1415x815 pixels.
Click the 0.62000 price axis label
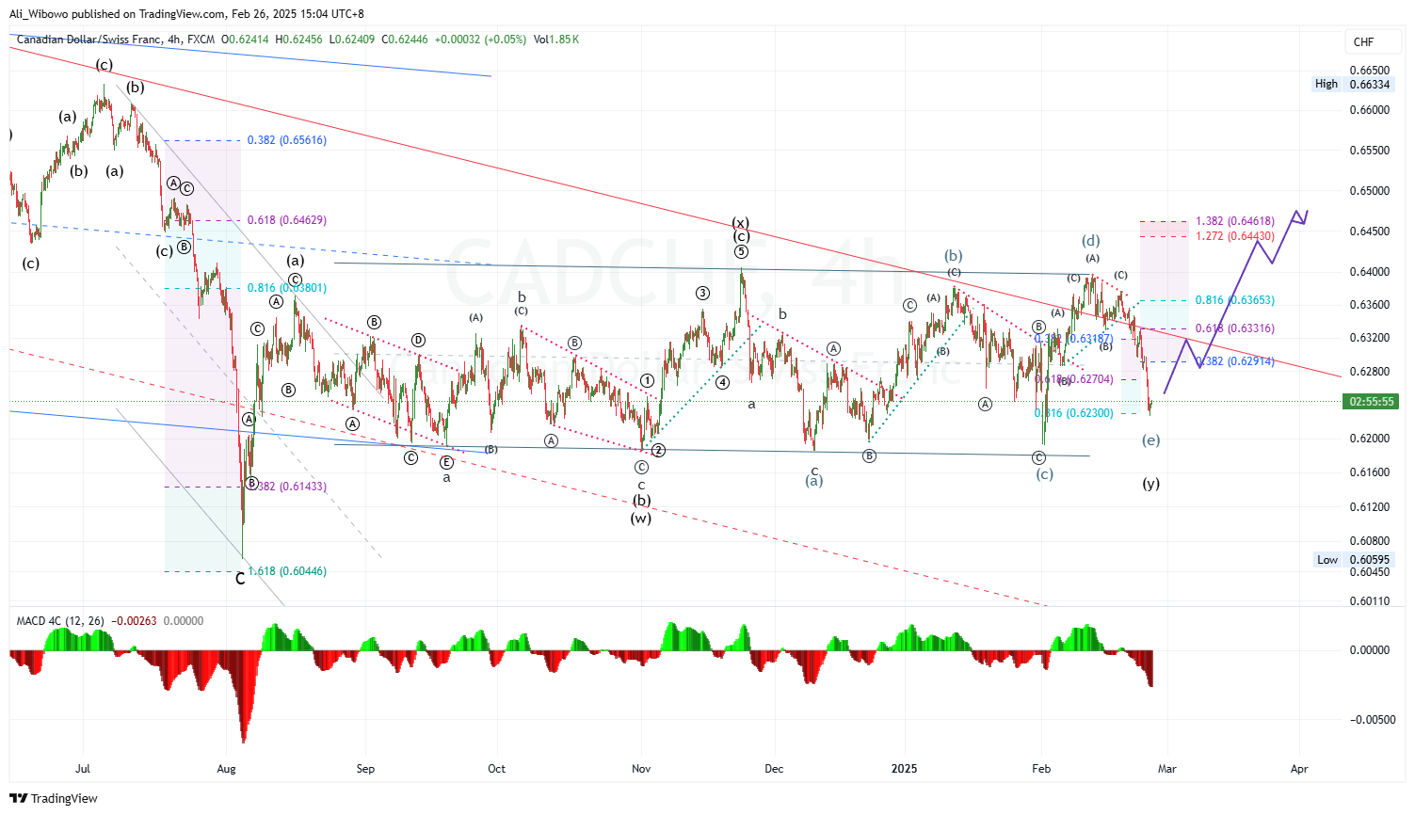pos(1369,439)
